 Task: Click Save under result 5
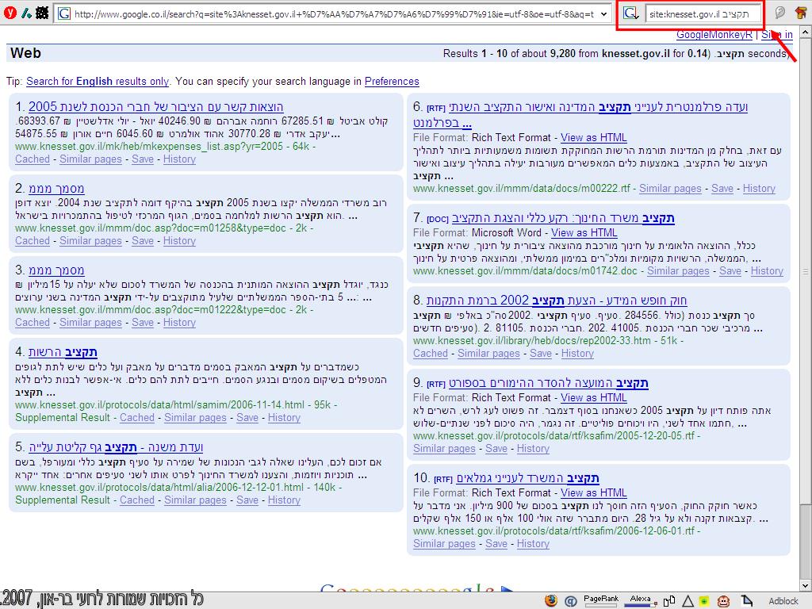(x=247, y=500)
